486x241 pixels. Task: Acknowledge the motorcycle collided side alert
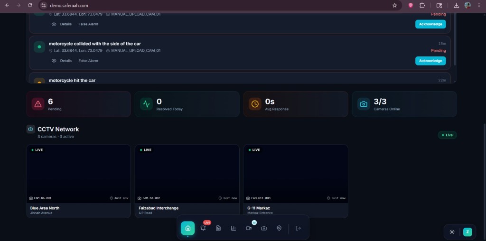[430, 61]
